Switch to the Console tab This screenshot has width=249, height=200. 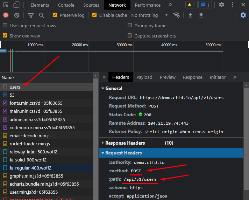[x=66, y=5]
